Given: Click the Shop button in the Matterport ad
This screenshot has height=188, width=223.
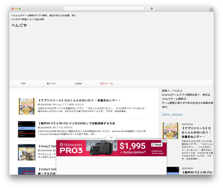Looking at the screenshot, I should 157,145.
